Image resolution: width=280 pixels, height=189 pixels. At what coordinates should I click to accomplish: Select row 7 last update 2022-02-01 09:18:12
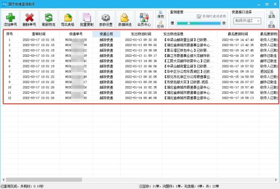[x=238, y=71]
